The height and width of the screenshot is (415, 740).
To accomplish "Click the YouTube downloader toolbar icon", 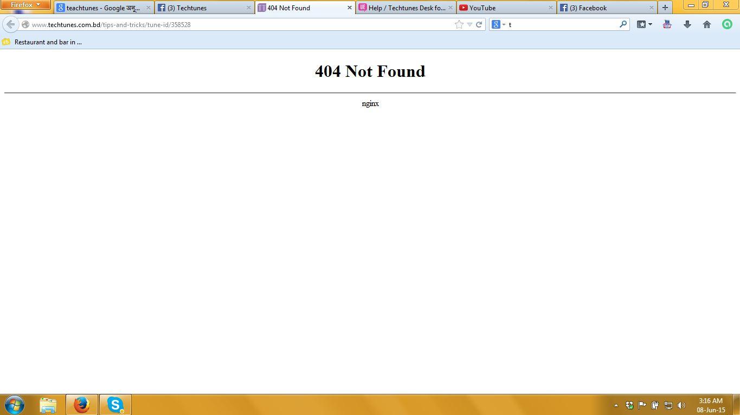I will point(667,24).
